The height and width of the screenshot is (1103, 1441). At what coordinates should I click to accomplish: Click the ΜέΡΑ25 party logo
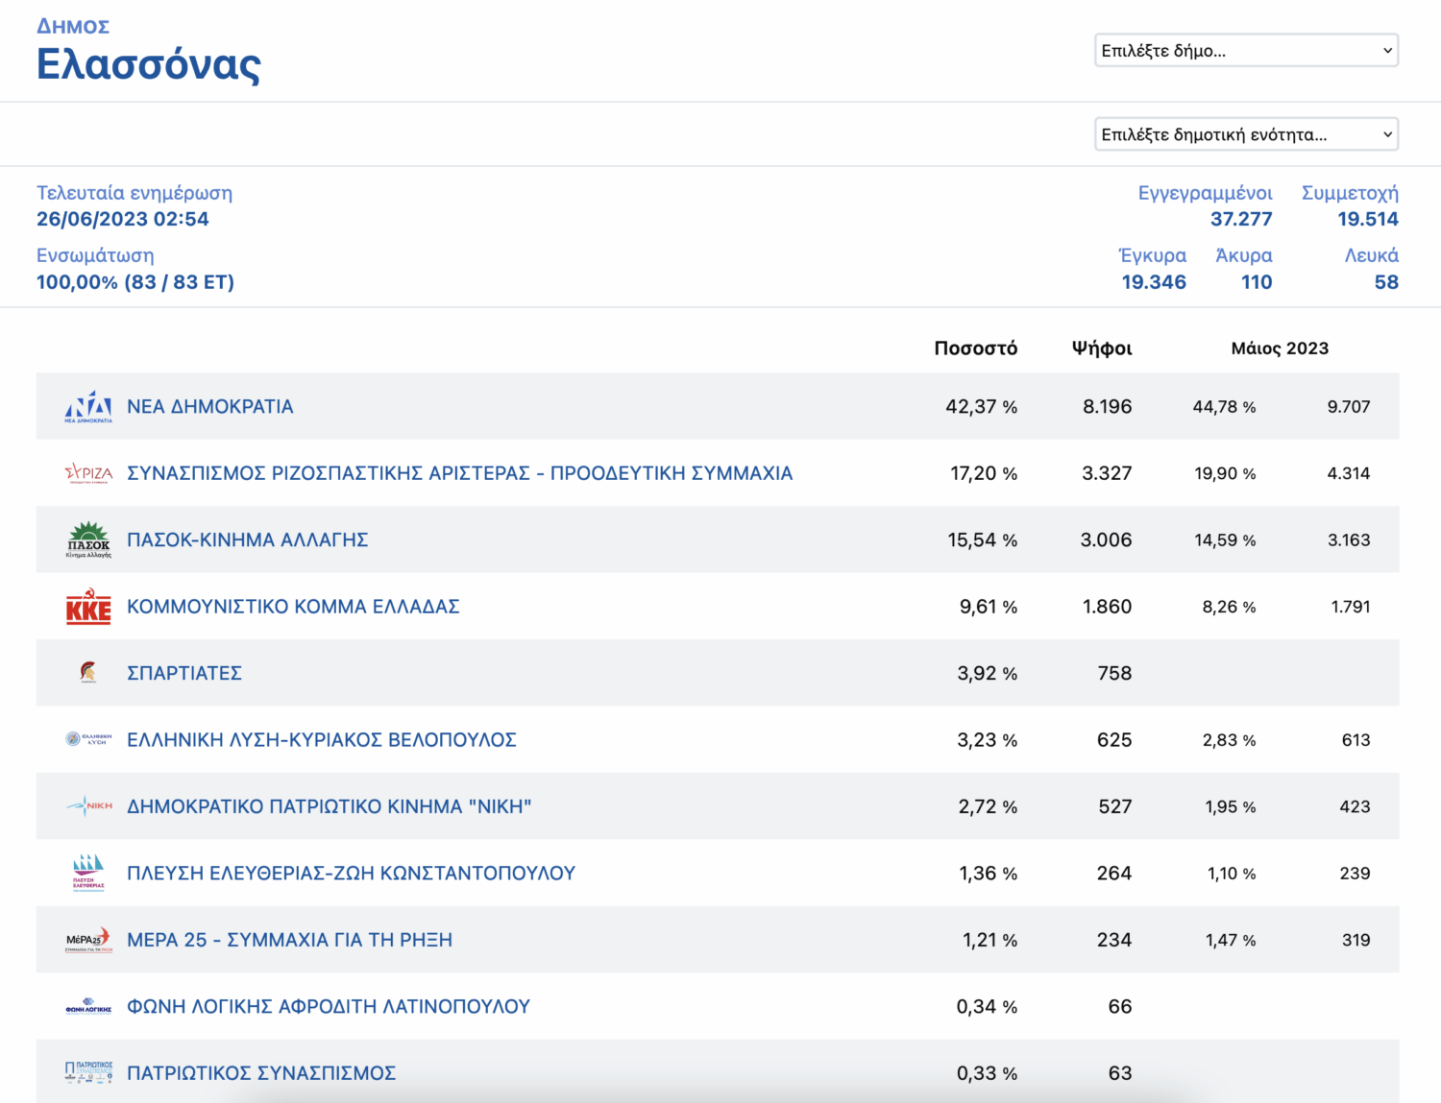[x=88, y=940]
